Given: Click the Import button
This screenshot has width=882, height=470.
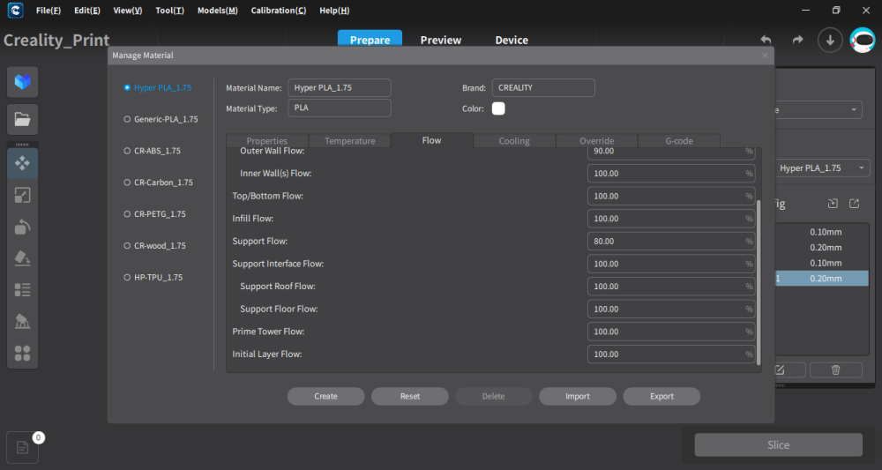Looking at the screenshot, I should (x=578, y=396).
